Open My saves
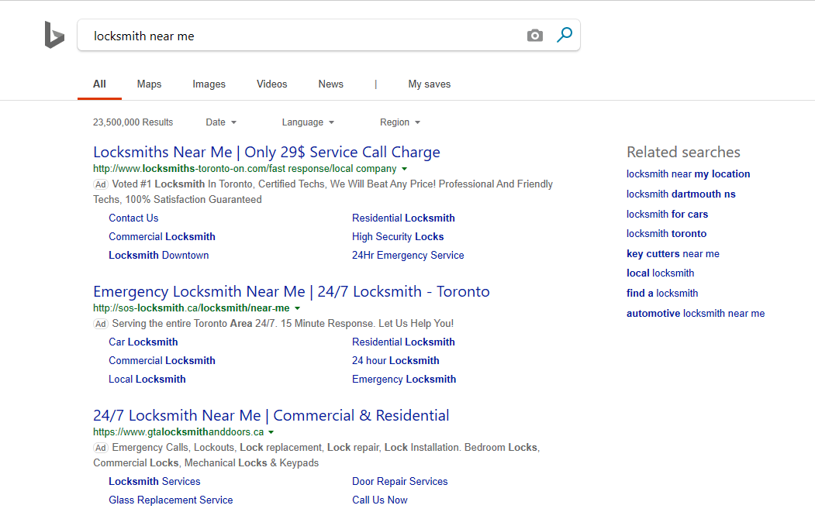 tap(429, 84)
